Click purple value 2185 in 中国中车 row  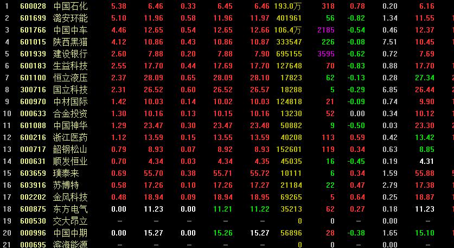click(x=326, y=30)
